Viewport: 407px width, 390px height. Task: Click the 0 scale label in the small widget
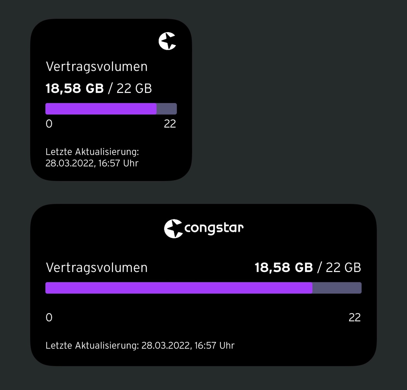click(49, 124)
